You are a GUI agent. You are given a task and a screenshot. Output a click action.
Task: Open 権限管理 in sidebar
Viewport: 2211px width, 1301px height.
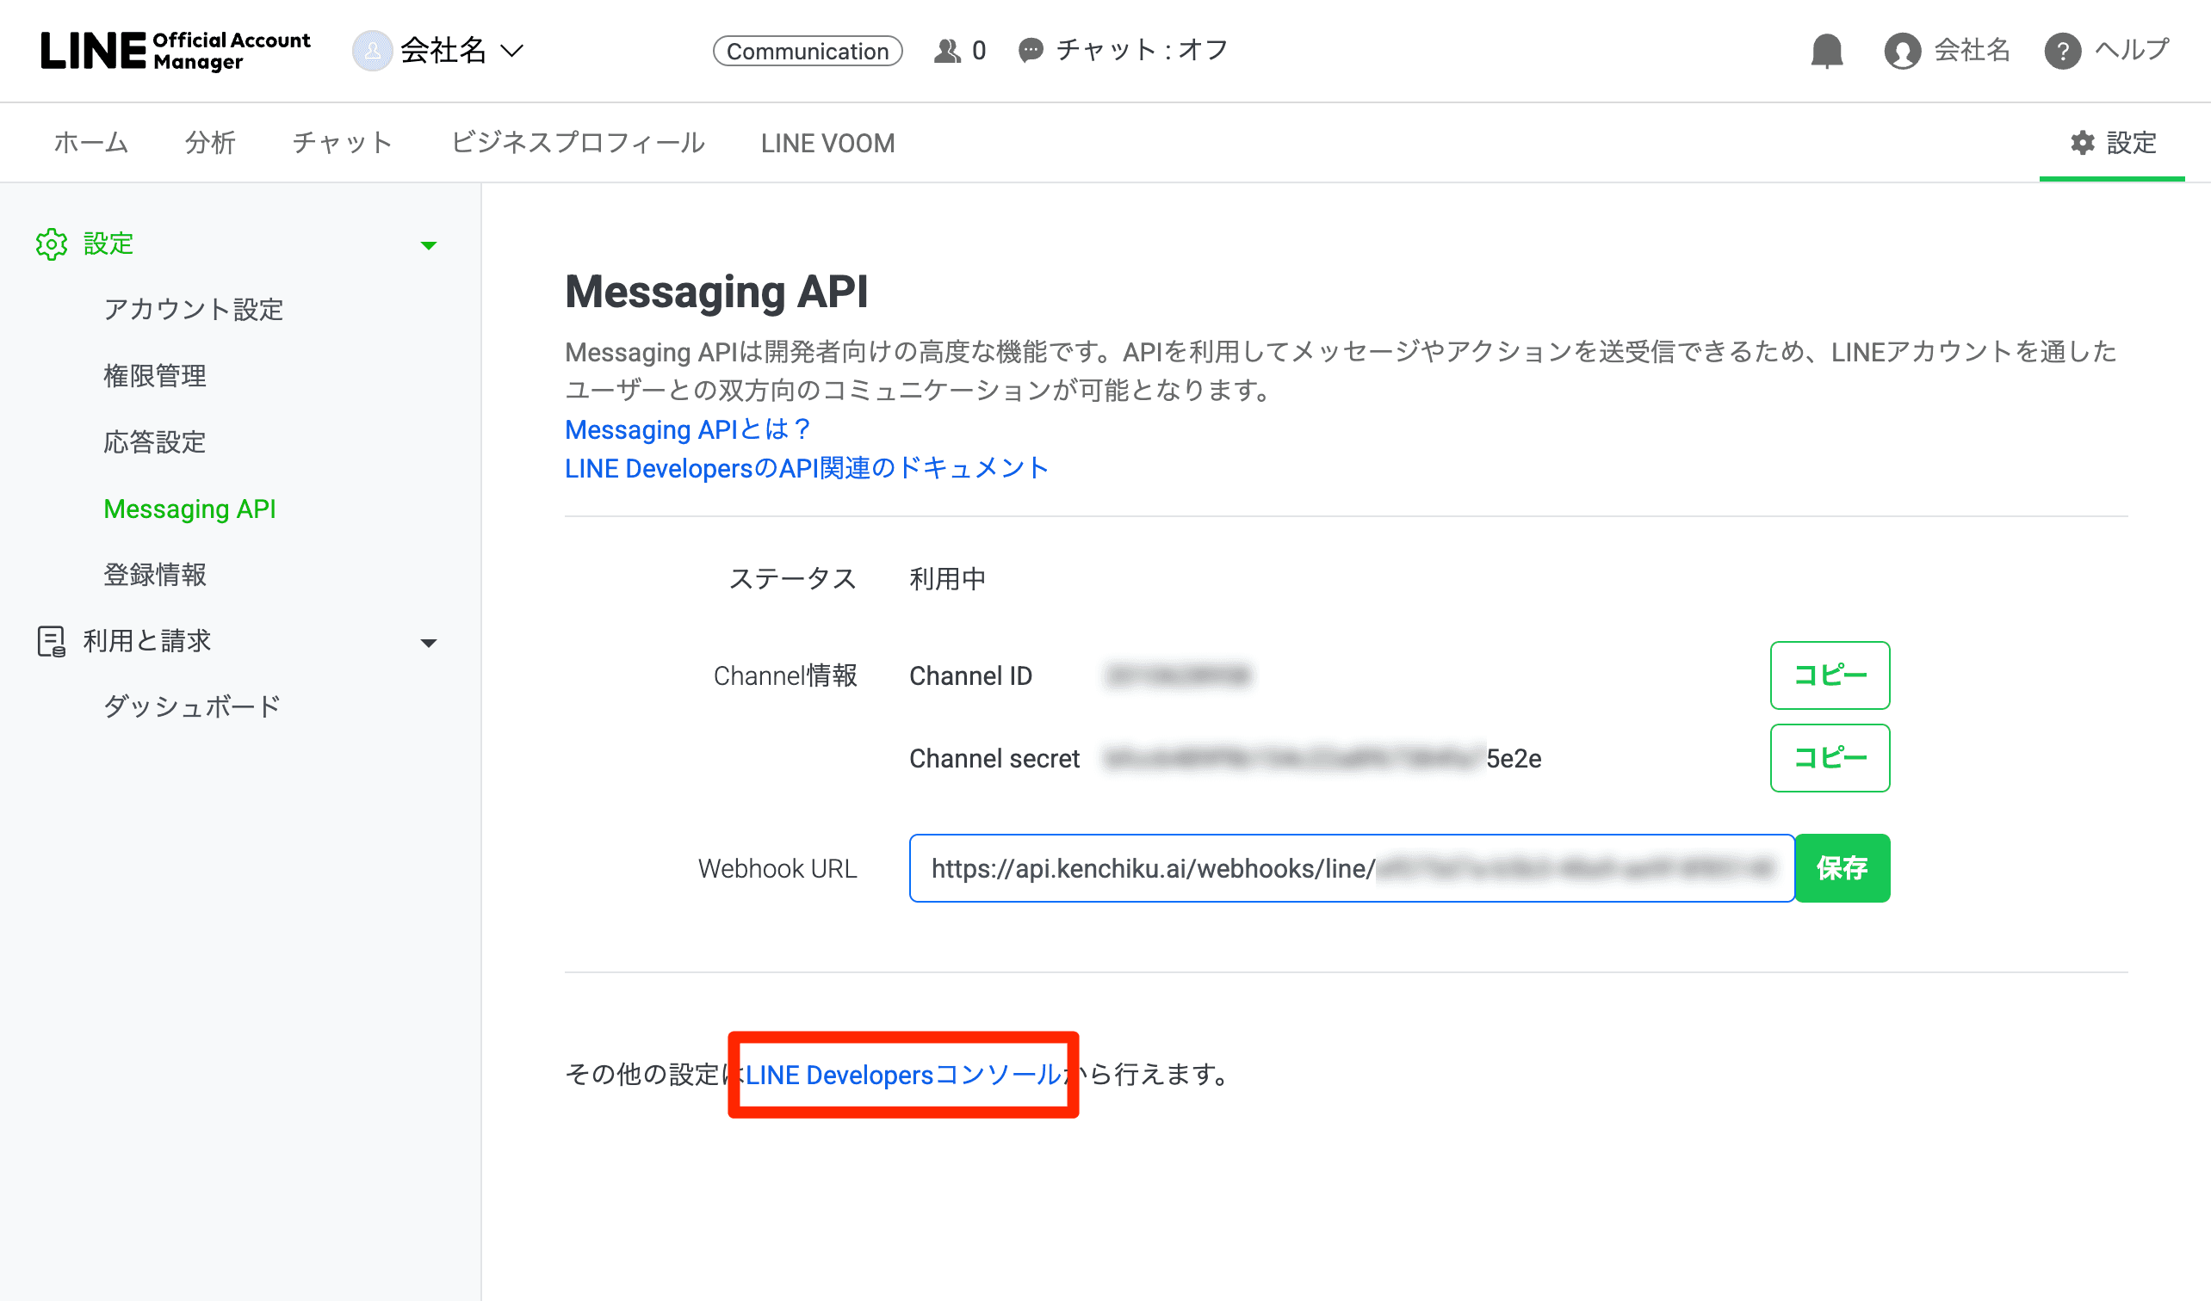coord(154,376)
